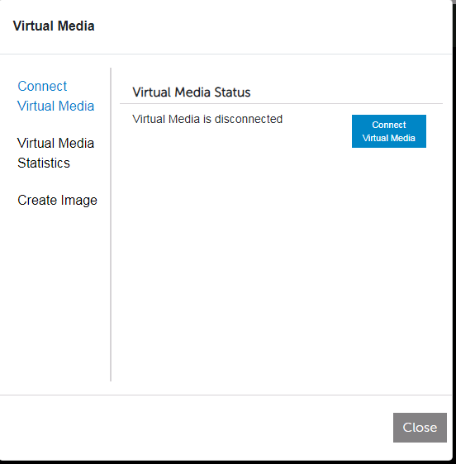Click the separator line under Virtual Media Status
Screen dimensions: 456x464
pyautogui.click(x=281, y=103)
